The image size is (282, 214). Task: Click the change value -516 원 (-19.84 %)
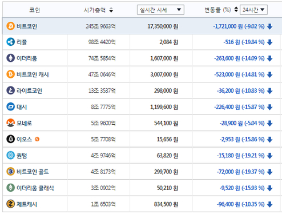tap(244, 42)
